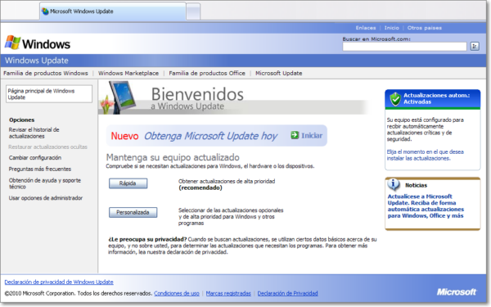Viewport: 491px width, 307px height.
Task: Click the red Nuevo label
Action: [x=124, y=136]
